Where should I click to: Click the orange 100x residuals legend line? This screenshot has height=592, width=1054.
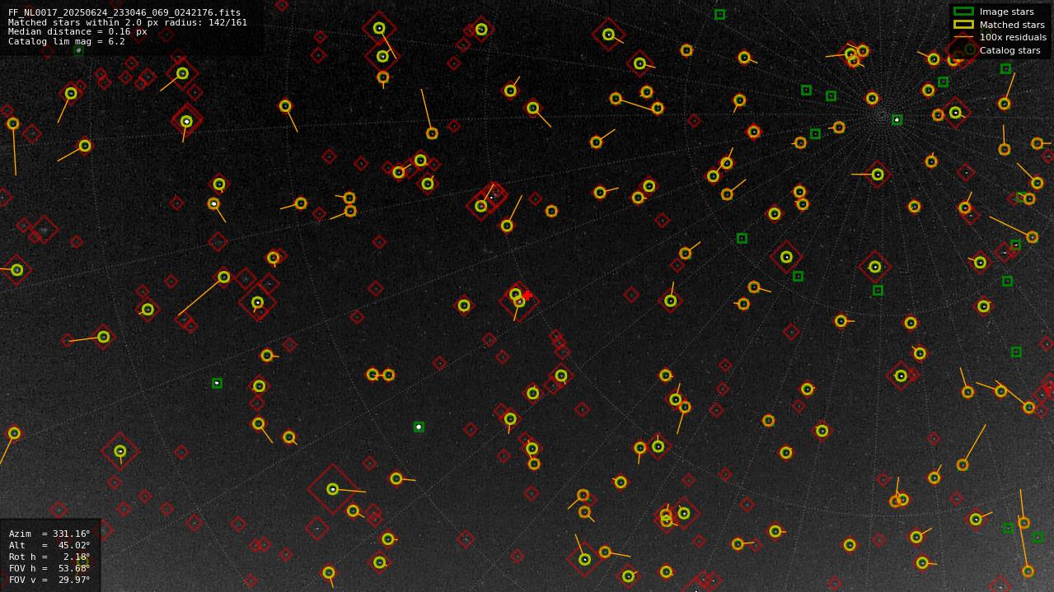click(x=963, y=37)
